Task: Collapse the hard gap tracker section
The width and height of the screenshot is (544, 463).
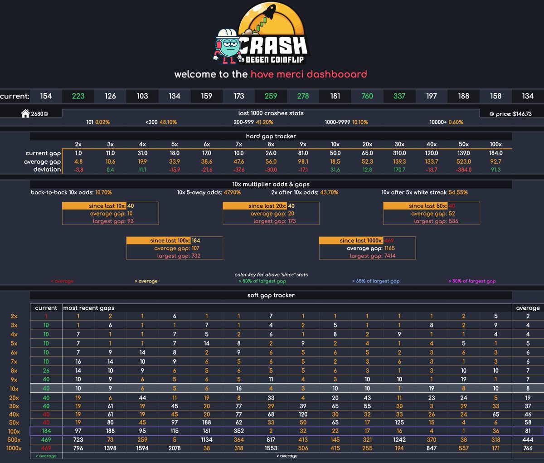Action: pos(272,136)
